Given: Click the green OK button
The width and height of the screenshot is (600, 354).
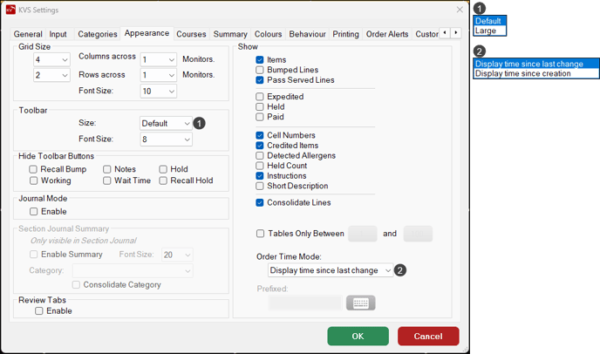Looking at the screenshot, I should [358, 336].
